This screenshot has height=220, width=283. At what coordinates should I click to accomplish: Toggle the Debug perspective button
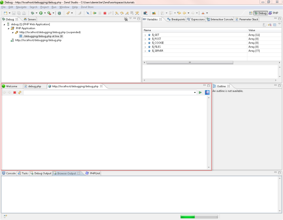[x=260, y=13]
